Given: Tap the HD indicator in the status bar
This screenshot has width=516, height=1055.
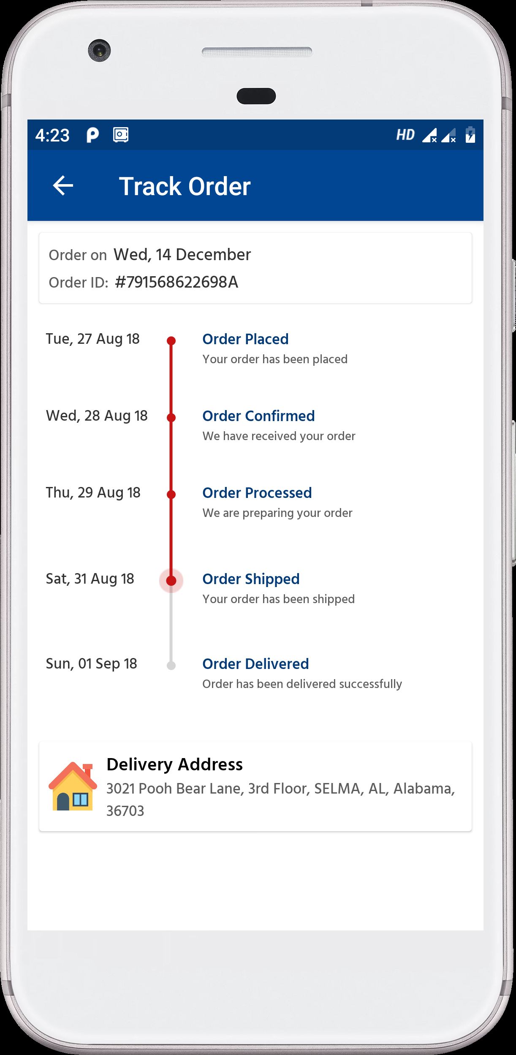Looking at the screenshot, I should [405, 135].
